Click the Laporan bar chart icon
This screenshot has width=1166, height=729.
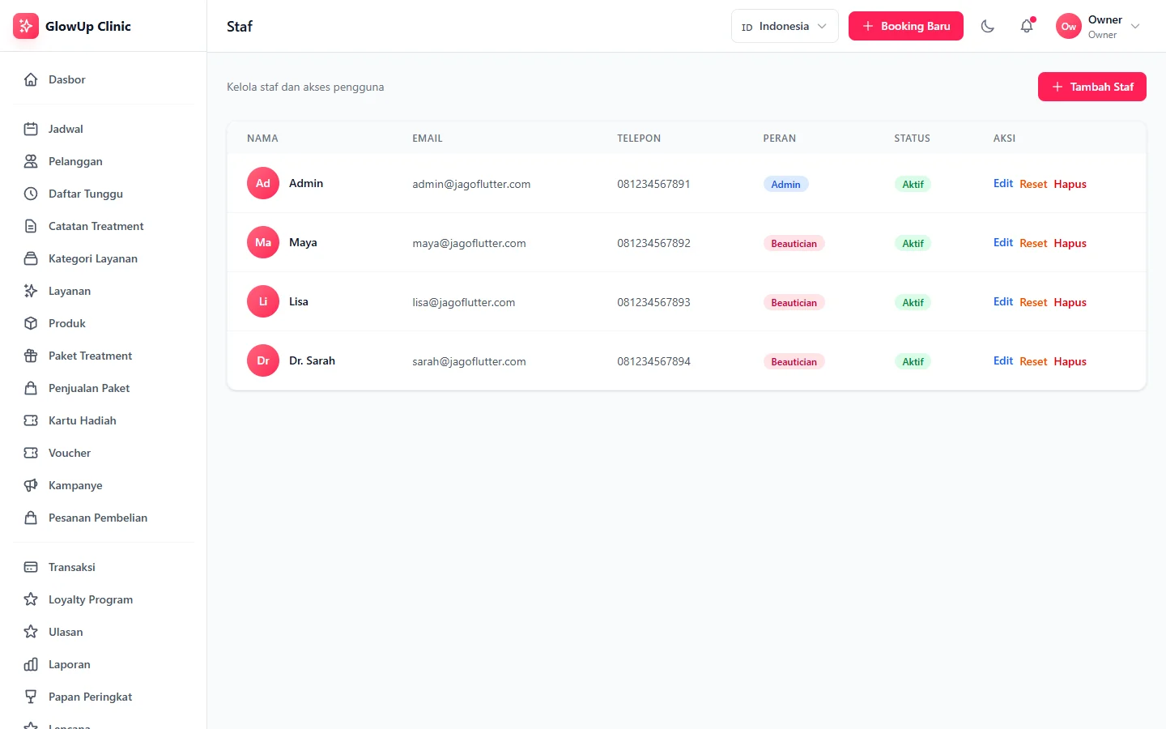point(31,664)
